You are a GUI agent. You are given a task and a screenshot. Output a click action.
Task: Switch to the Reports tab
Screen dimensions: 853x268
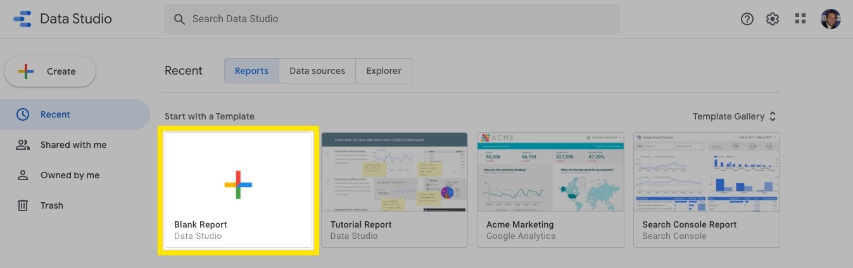click(x=251, y=71)
